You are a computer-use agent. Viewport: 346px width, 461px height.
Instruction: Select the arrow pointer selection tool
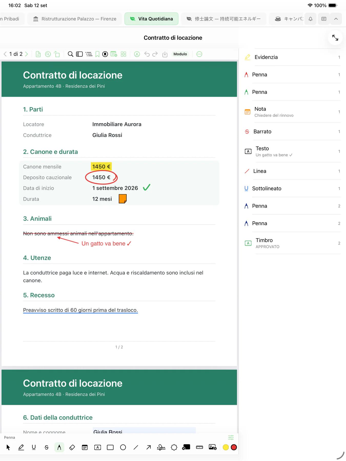pos(8,447)
